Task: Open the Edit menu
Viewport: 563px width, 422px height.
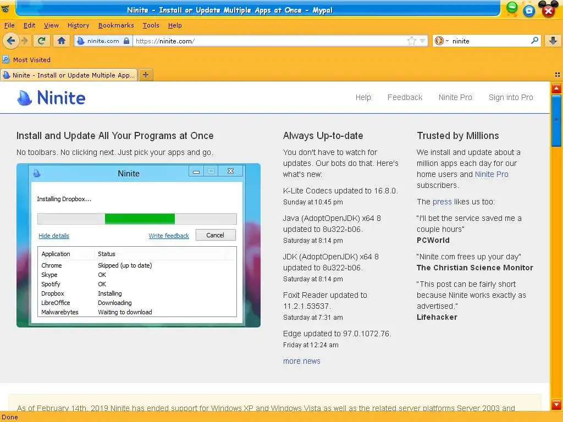Action: [30, 25]
